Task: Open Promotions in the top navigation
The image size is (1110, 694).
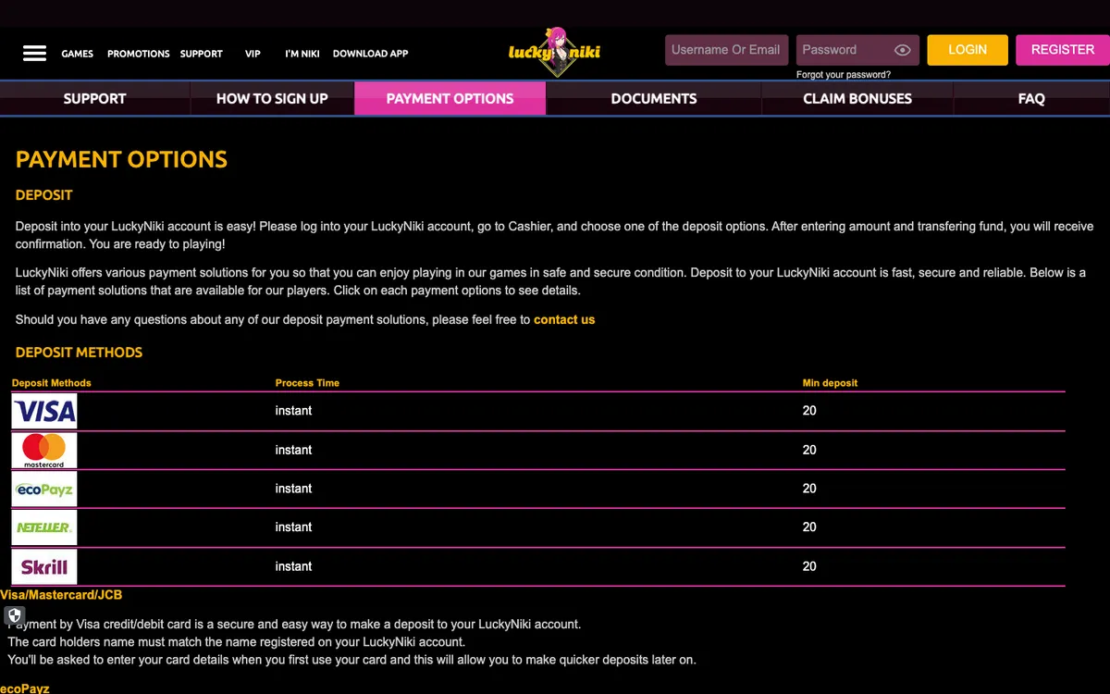Action: tap(139, 54)
